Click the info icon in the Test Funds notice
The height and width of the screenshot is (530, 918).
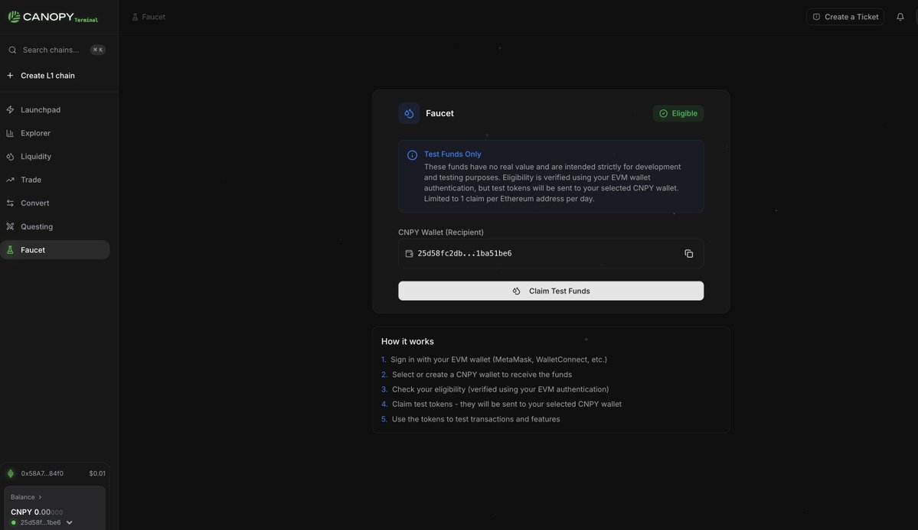pos(412,155)
